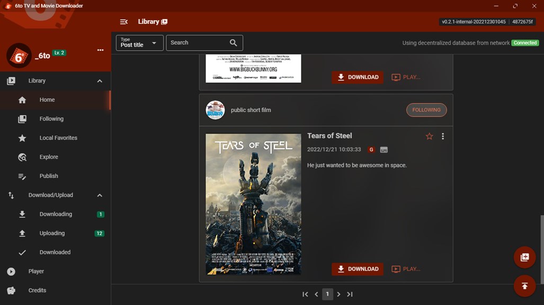
Task: Click the Player play-circle icon
Action: [11, 271]
